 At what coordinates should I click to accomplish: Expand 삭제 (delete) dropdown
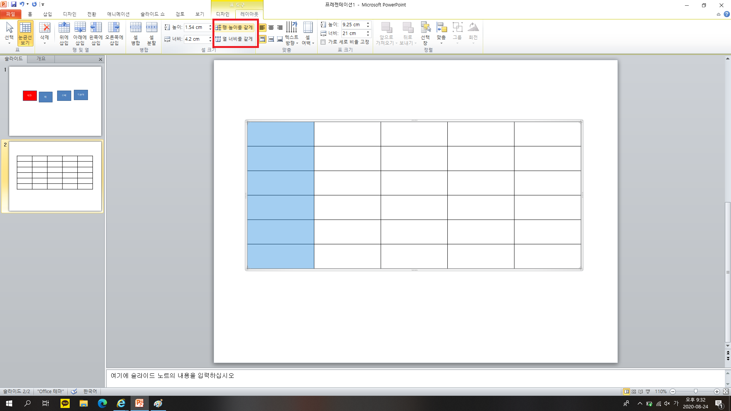(x=45, y=43)
